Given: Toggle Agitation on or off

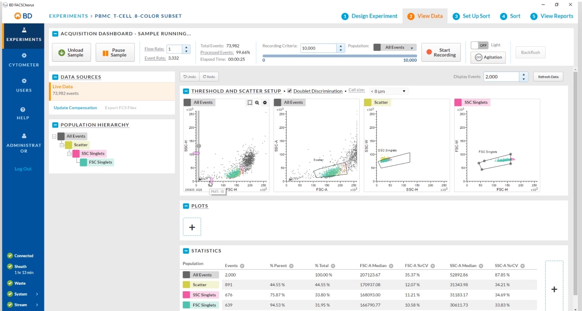Looking at the screenshot, I should [x=488, y=57].
